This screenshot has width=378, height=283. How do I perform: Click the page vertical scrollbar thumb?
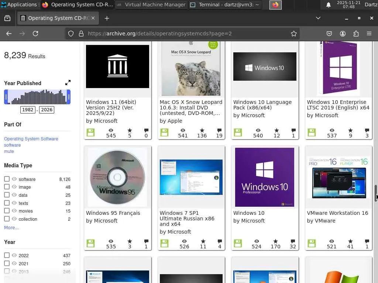pos(376,193)
